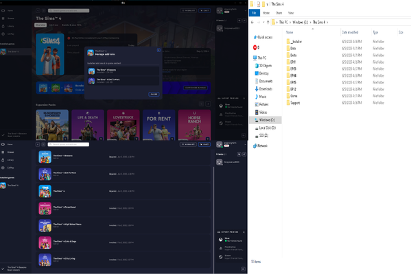
Task: Click EA Play icon in EA window with Manage add-ons
Action: (3, 34)
